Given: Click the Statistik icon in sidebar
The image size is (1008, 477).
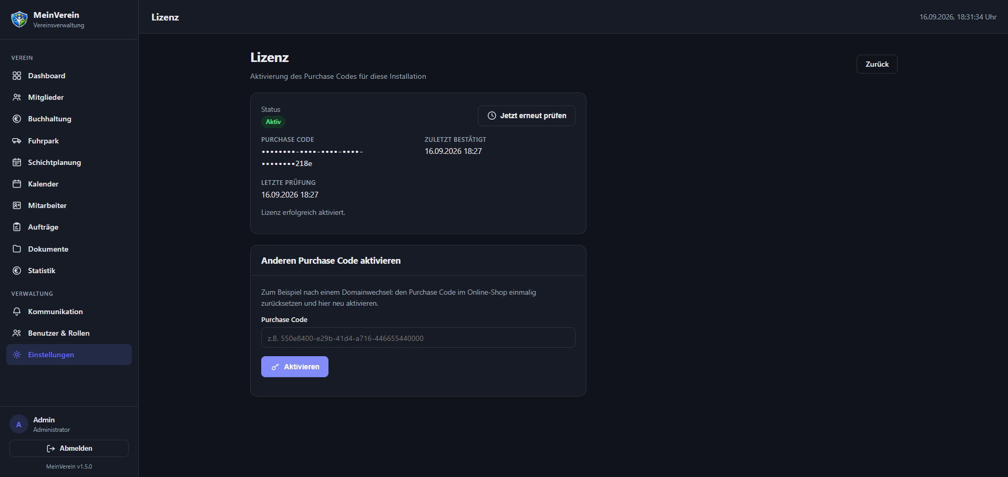Looking at the screenshot, I should click(17, 271).
